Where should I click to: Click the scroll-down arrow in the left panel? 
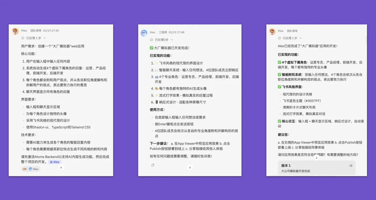click(61, 167)
